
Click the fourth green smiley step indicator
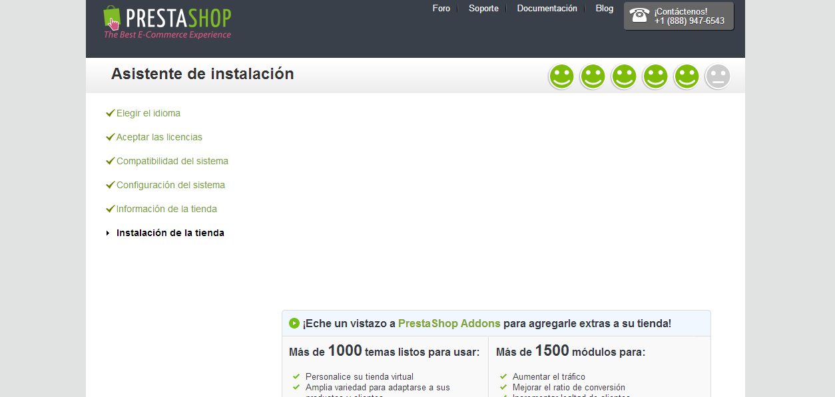pyautogui.click(x=655, y=76)
